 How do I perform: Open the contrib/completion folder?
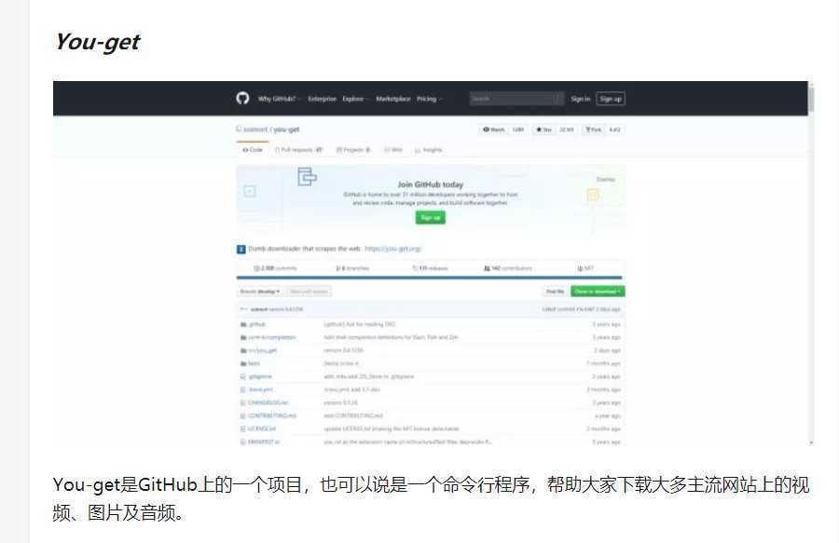coord(272,337)
